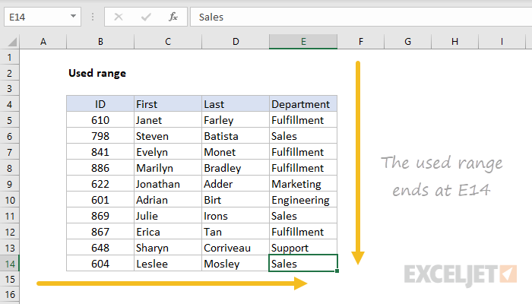Click the cell containing Corriveau
The image size is (532, 304).
[x=236, y=247]
